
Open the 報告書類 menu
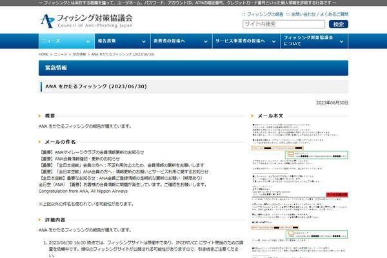[x=123, y=41]
